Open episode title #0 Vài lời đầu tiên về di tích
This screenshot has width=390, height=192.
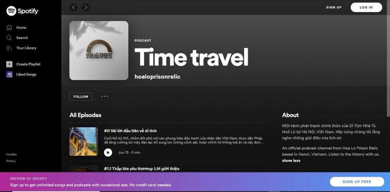[130, 131]
